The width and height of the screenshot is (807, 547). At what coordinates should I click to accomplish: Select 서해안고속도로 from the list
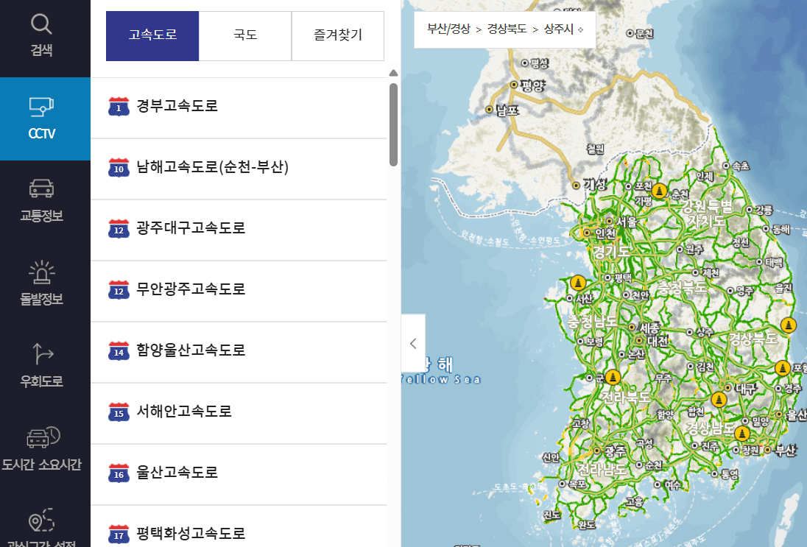point(239,413)
